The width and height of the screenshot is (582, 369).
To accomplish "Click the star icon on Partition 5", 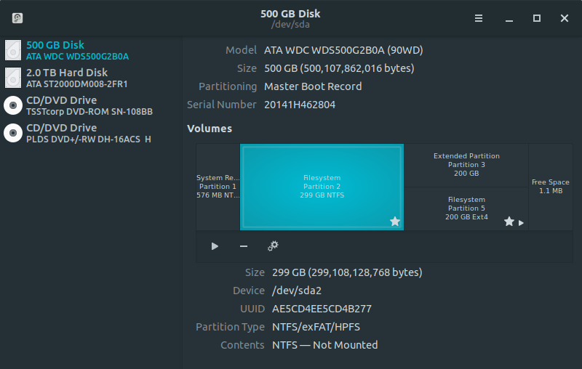I will click(x=509, y=222).
